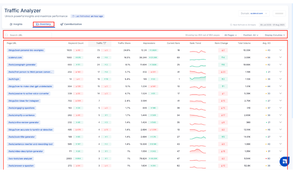Click the rank trend chart for /auth/login
Viewport: 295px width, 179px height.
point(198,79)
